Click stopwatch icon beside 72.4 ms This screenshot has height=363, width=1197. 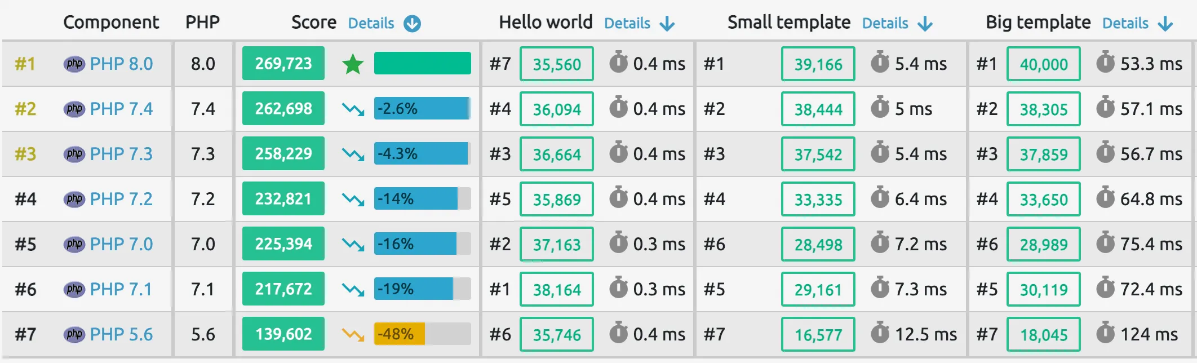(1105, 287)
